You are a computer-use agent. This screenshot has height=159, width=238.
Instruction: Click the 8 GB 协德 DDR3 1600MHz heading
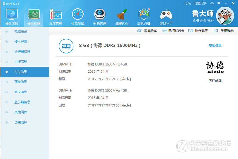109,45
